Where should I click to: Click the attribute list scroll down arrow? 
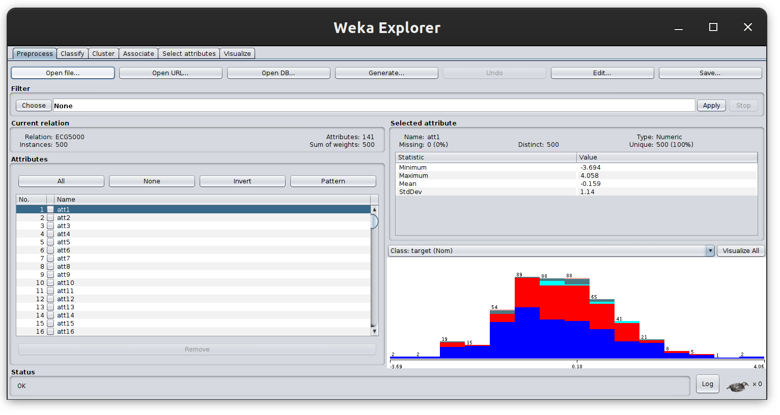point(374,331)
